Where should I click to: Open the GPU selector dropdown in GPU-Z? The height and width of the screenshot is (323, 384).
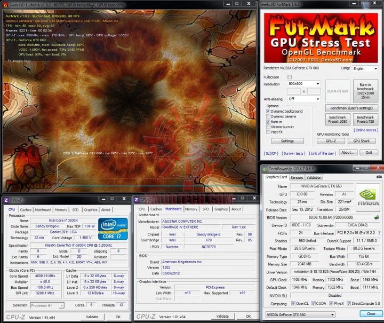pos(300,314)
